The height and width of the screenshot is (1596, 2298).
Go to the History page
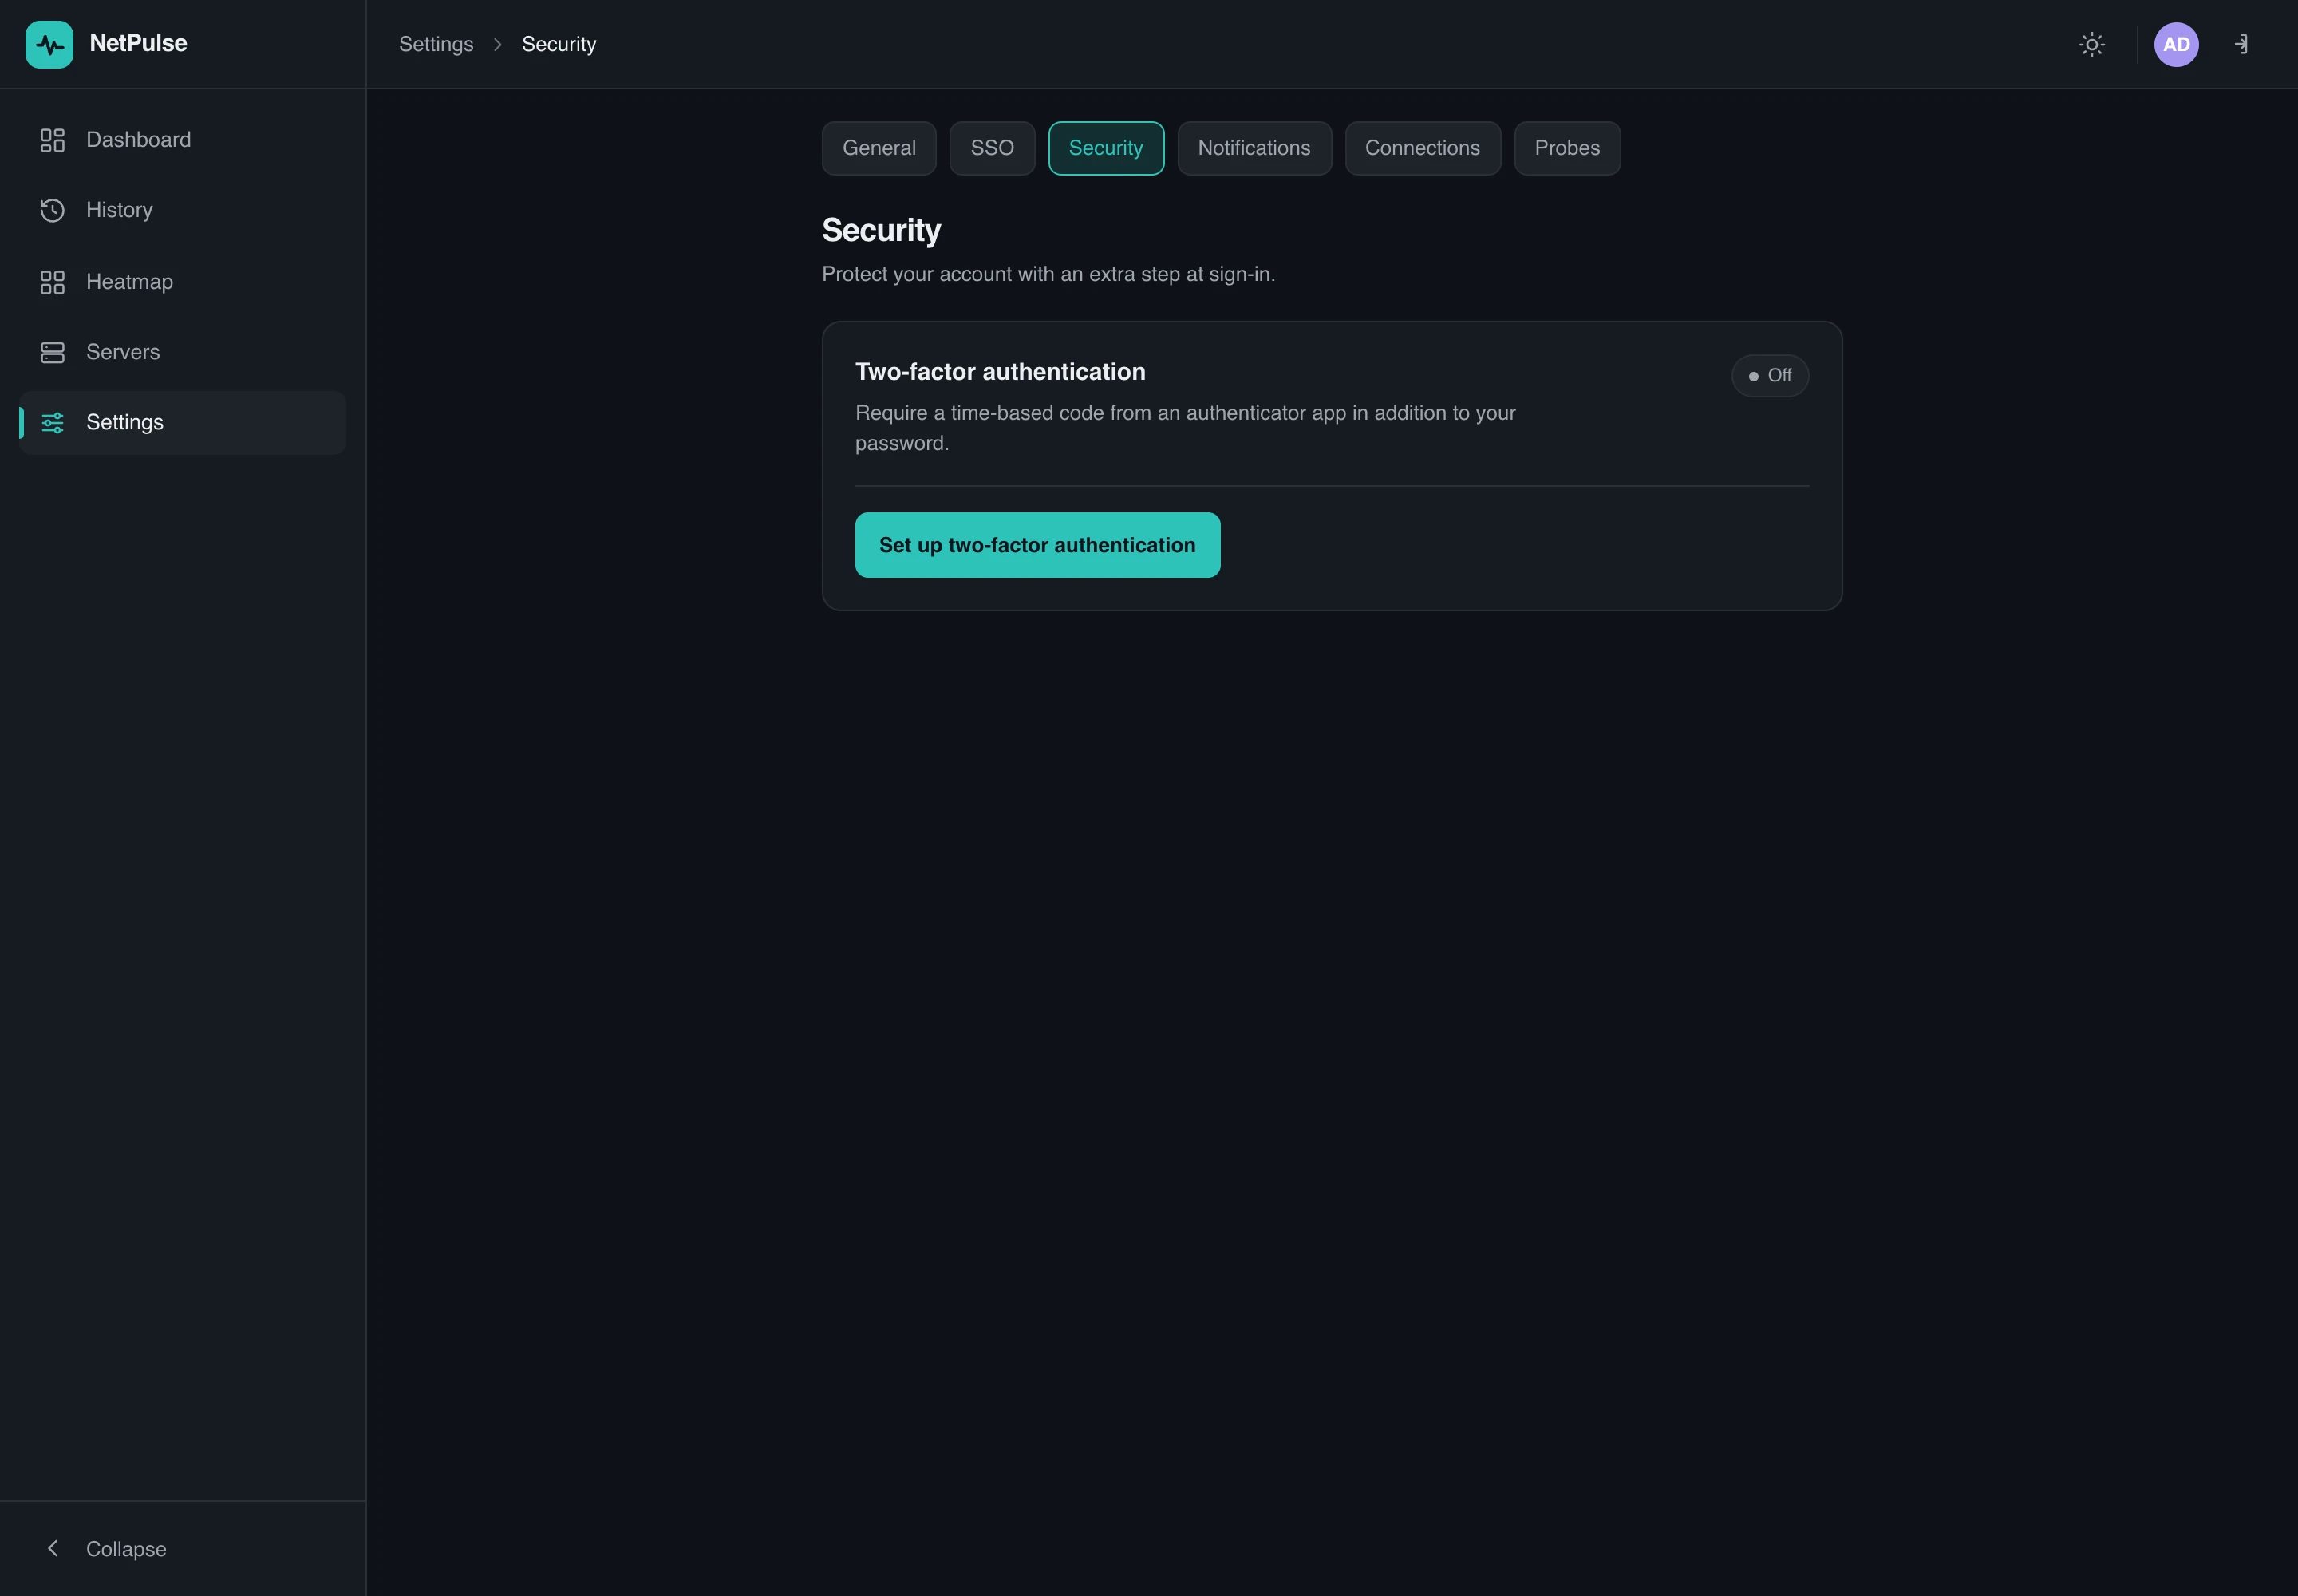pos(183,210)
